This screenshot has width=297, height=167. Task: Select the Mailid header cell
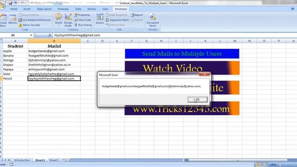click(54, 46)
